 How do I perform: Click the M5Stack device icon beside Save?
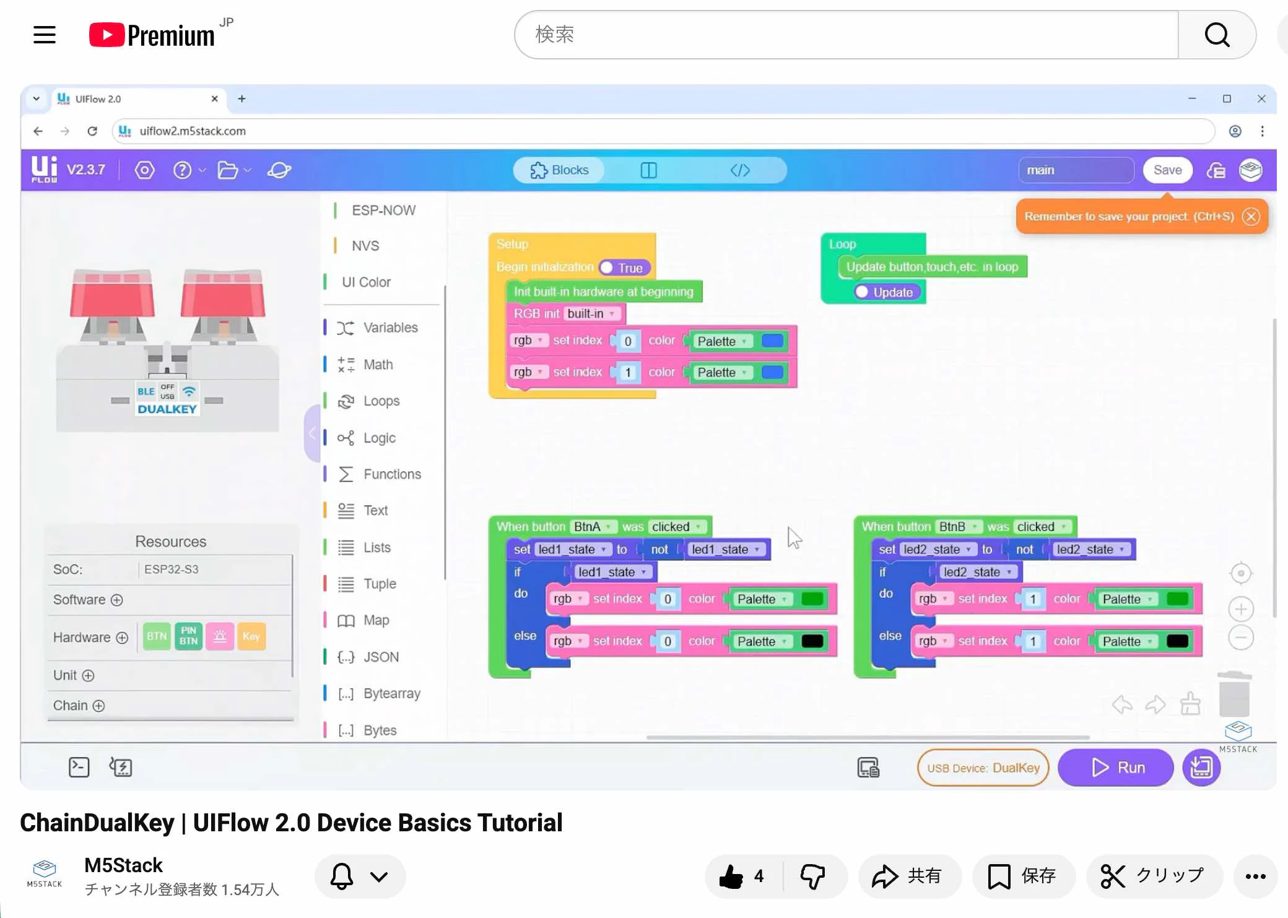tap(1251, 170)
